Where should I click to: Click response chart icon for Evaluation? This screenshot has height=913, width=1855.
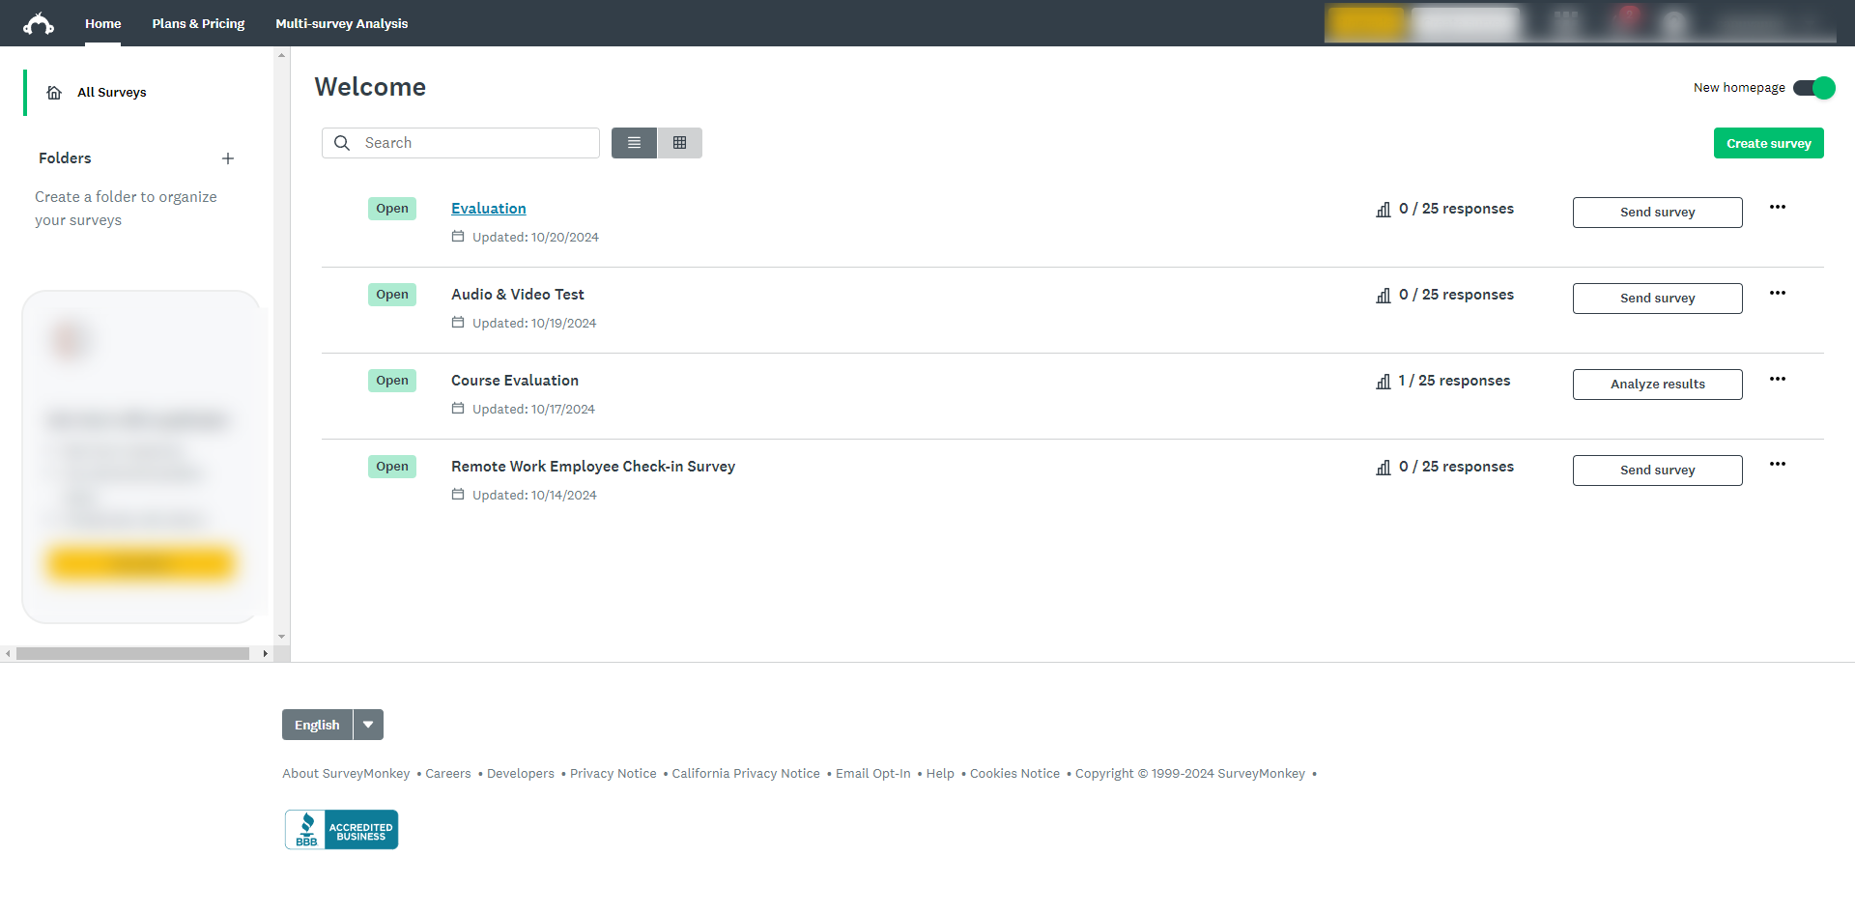click(1384, 210)
